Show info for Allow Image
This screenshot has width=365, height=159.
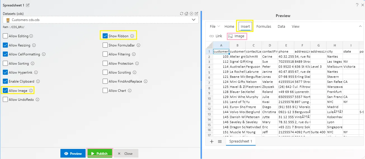31,91
